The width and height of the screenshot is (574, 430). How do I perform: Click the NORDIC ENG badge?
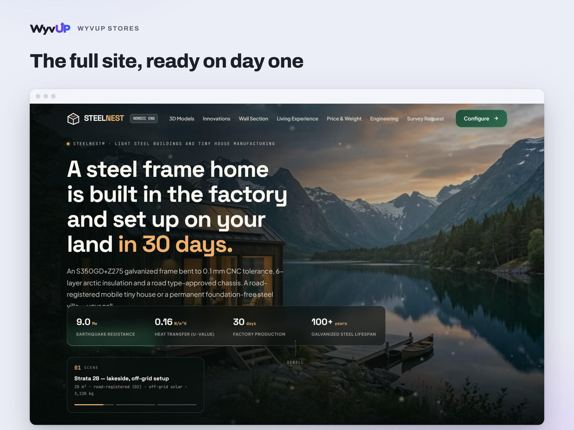[x=144, y=118]
